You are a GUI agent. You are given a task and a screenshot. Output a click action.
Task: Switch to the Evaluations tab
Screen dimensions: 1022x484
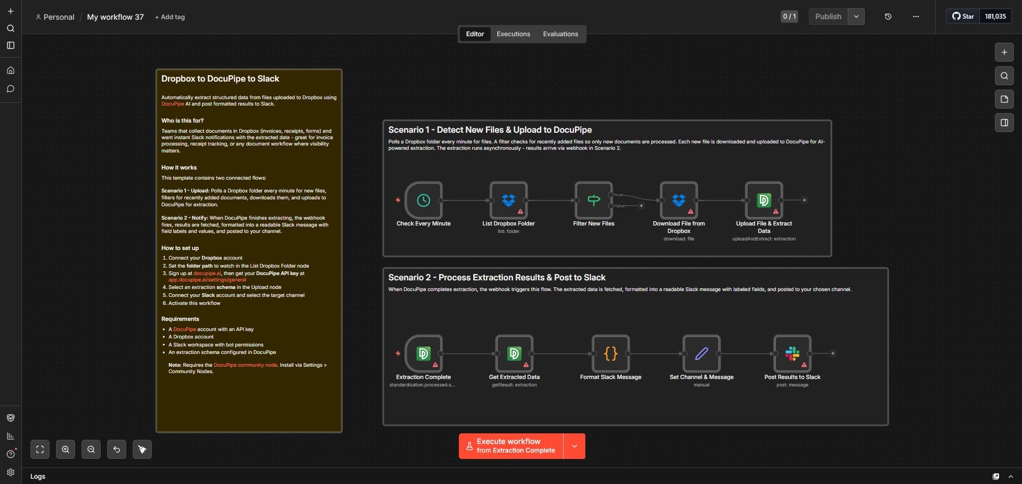point(559,34)
